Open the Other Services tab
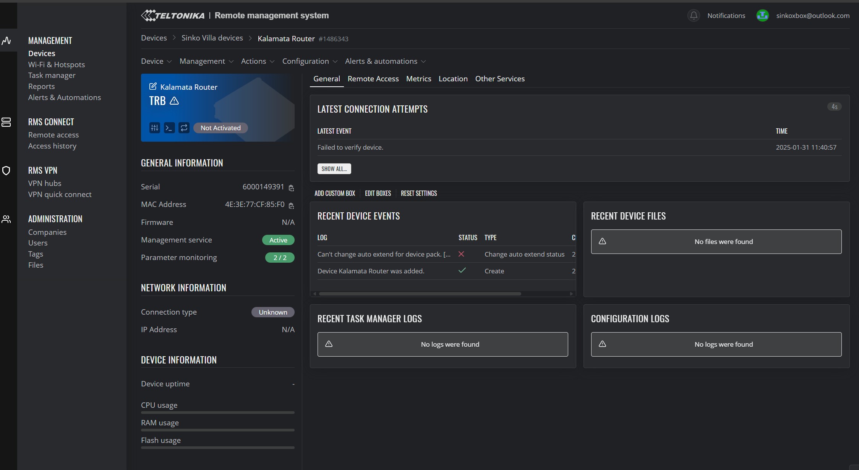This screenshot has height=470, width=859. click(500, 79)
